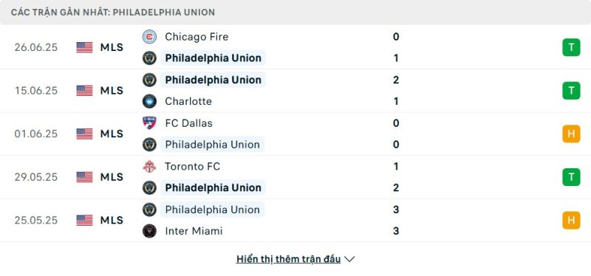Viewport: 591px width, 276px height.
Task: Expand more matches with the chevron arrow
Action: point(349,260)
